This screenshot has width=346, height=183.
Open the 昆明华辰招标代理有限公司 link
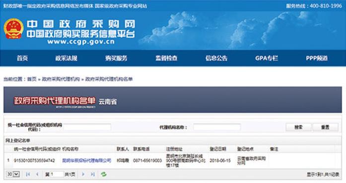coord(87,161)
